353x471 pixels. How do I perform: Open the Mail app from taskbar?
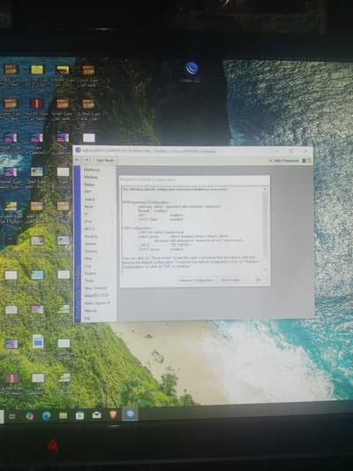click(x=96, y=415)
